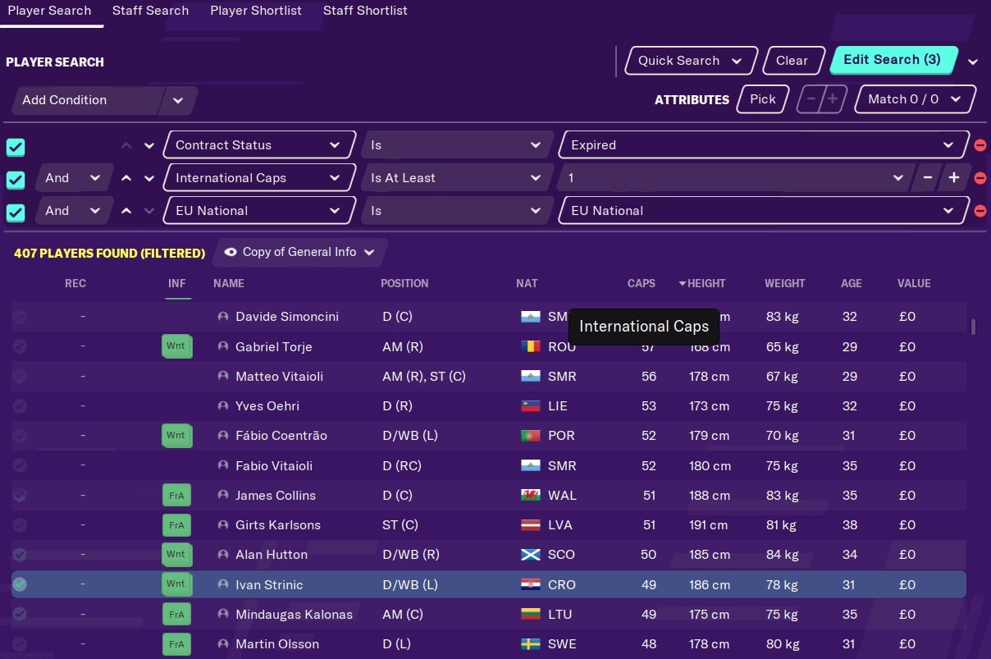This screenshot has height=659, width=991.
Task: Remove the Contract Status condition row
Action: coord(980,145)
